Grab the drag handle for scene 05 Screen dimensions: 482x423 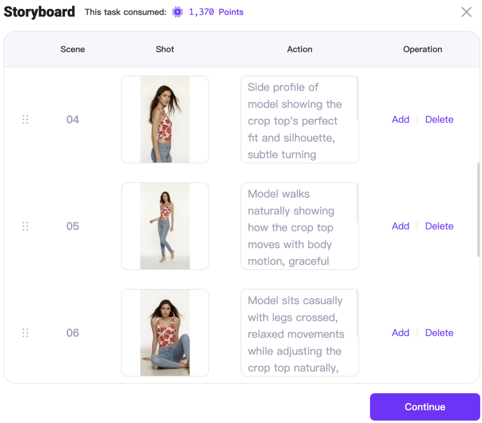25,226
